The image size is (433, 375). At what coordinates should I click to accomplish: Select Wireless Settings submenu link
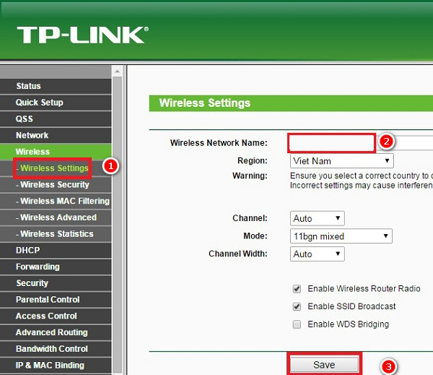tap(54, 168)
